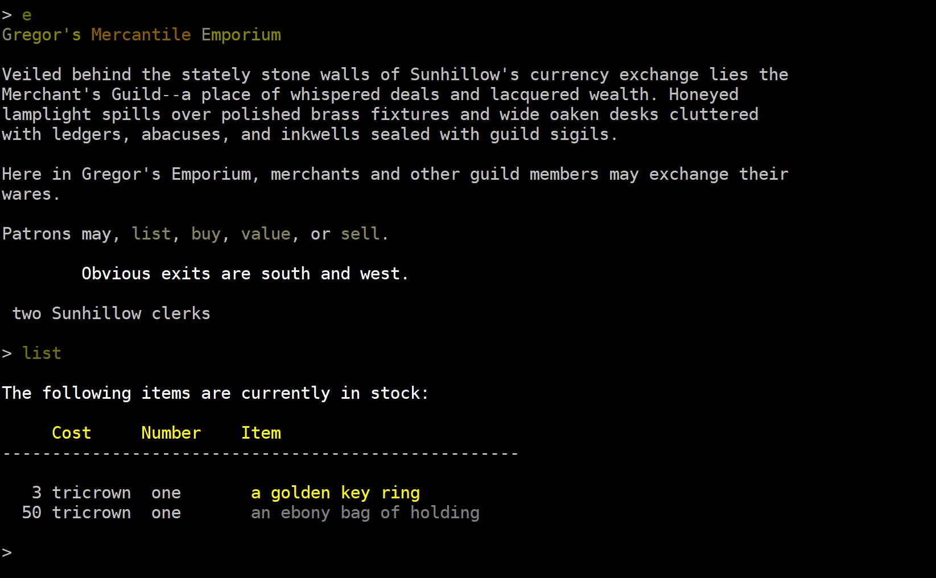Click the 'Cost' column header
The height and width of the screenshot is (578, 936).
72,433
